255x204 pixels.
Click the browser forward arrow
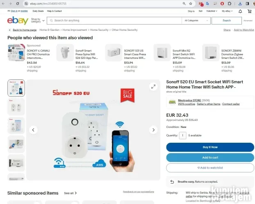(10, 4)
